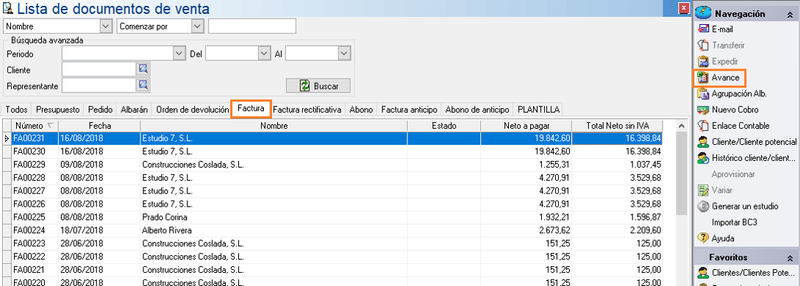Open the Comenzar por dropdown
The height and width of the screenshot is (286, 800).
coord(198,26)
